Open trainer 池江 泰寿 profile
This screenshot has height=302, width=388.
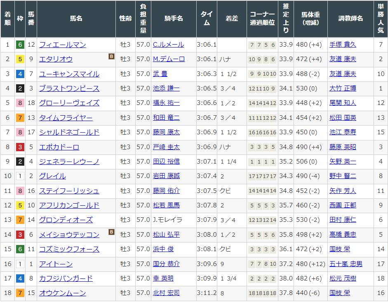pyautogui.click(x=343, y=132)
